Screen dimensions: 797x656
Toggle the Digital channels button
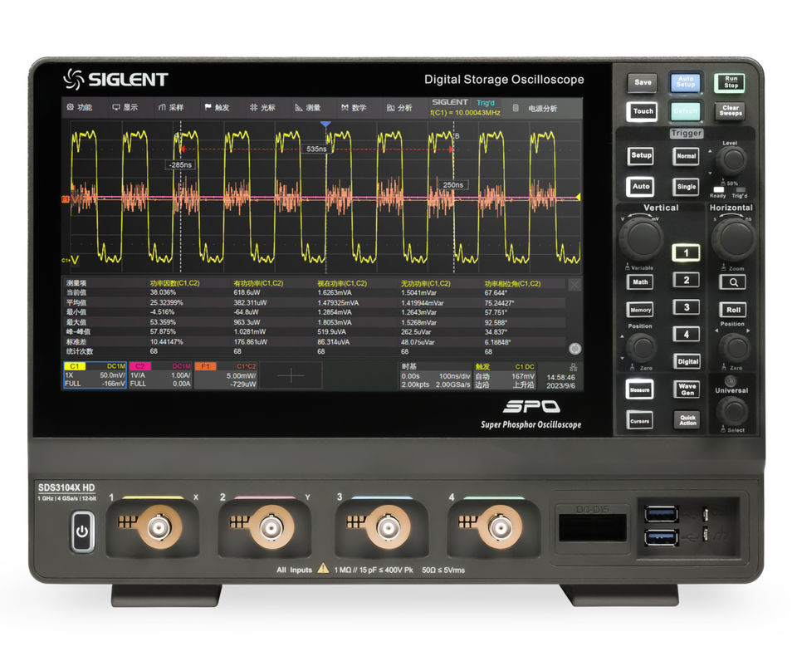click(687, 361)
